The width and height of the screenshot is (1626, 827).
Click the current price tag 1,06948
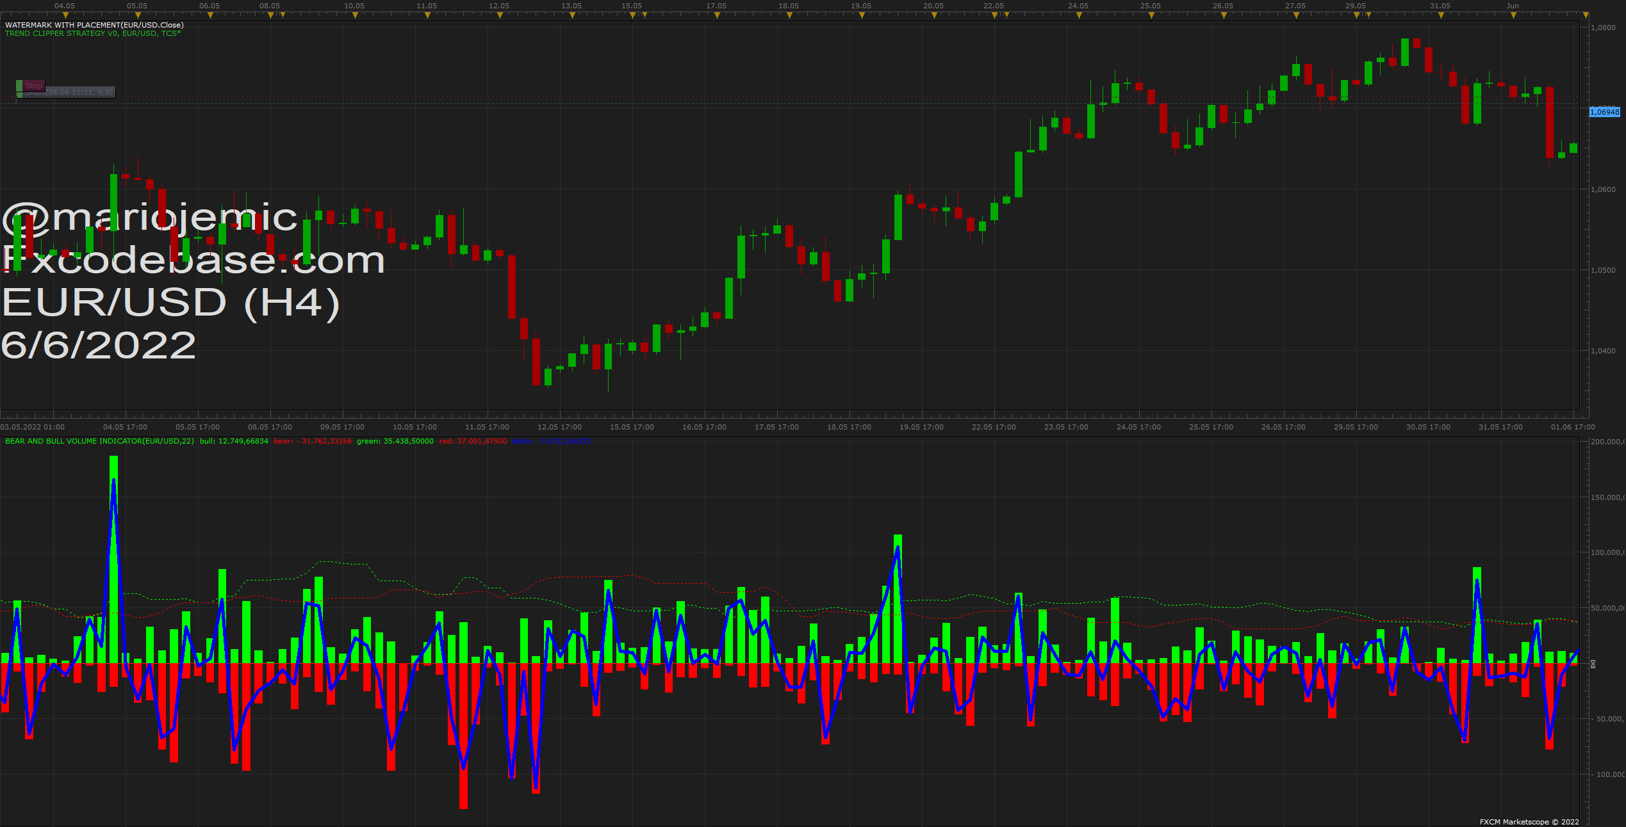(x=1605, y=112)
